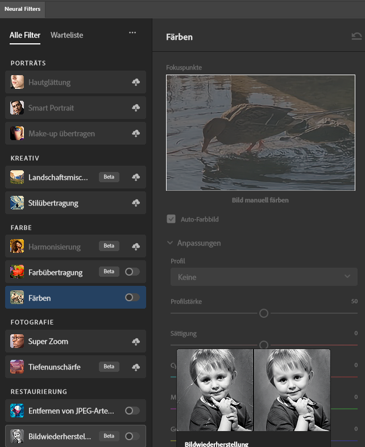Turn on the Farbübertragung toggle switch
This screenshot has height=447, width=365.
click(132, 272)
